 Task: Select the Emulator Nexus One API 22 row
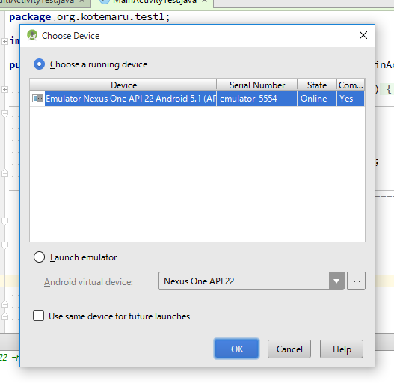[197, 98]
